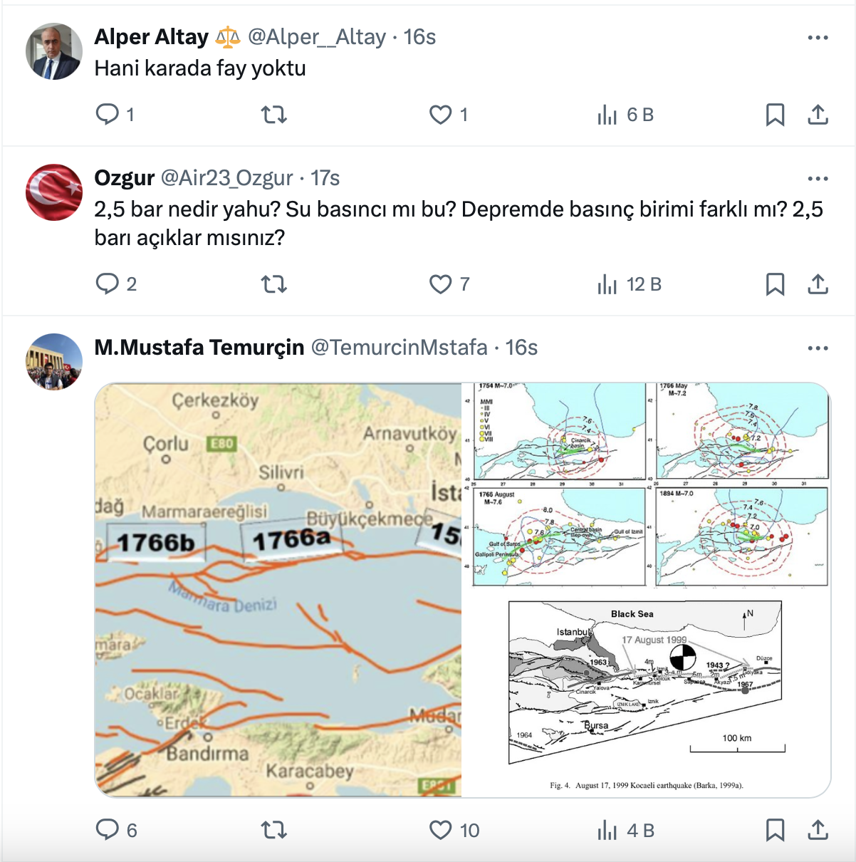Screen dimensions: 856x862
Task: Bookmark Alper Altay's tweet
Action: coord(775,114)
